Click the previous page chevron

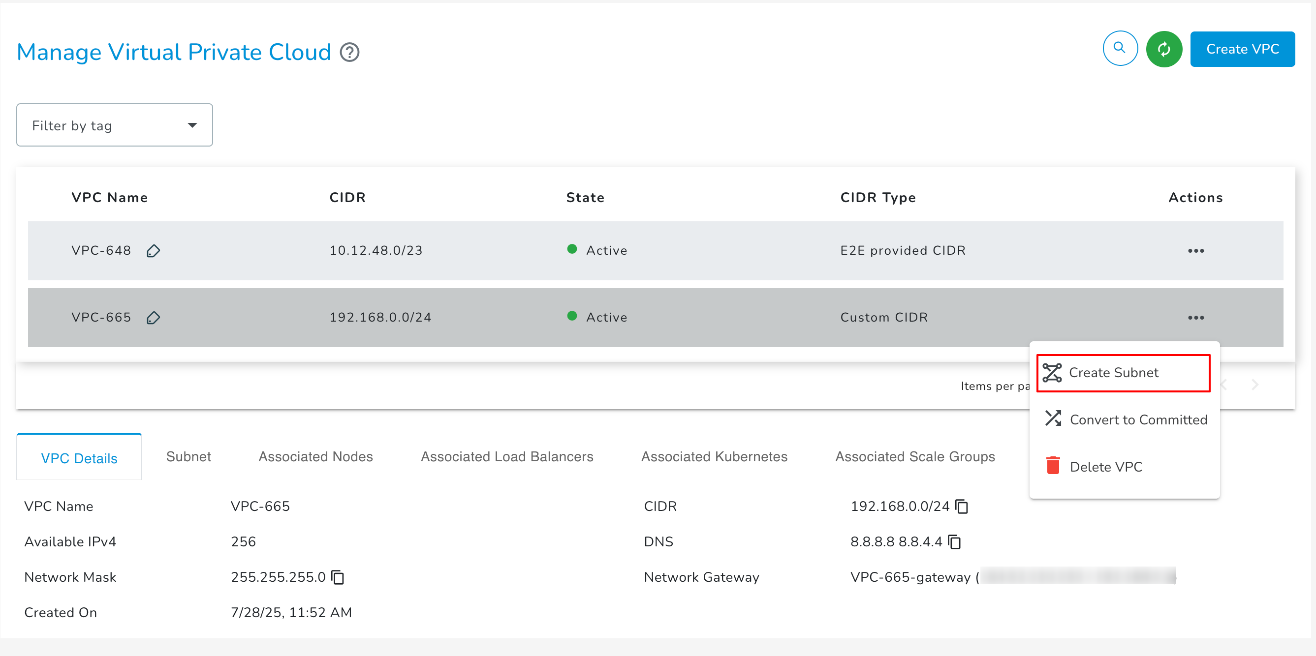pos(1224,385)
